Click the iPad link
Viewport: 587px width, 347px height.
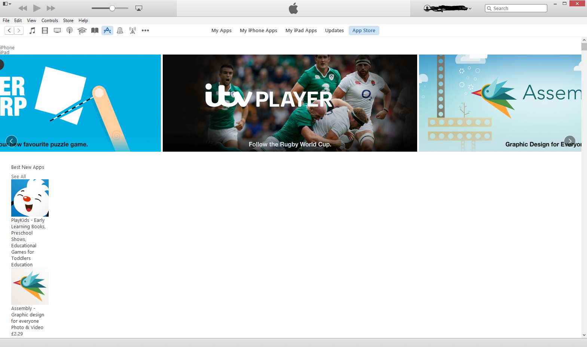pos(5,52)
